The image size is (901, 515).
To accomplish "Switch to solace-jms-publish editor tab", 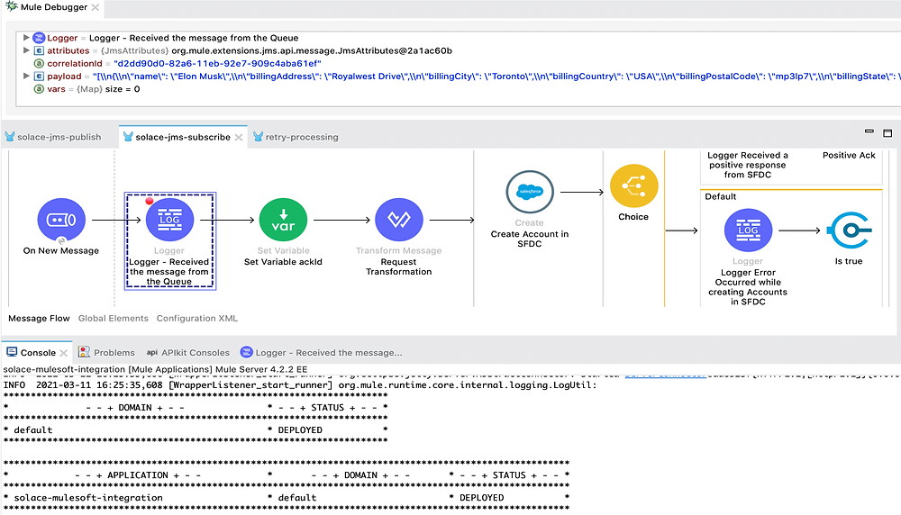I will click(53, 137).
